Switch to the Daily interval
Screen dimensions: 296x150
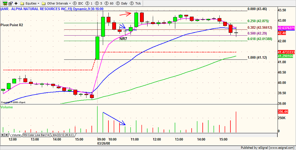click(122, 3)
